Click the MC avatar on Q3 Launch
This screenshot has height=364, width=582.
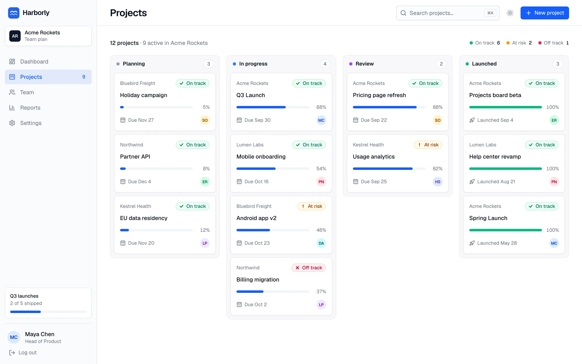[321, 120]
